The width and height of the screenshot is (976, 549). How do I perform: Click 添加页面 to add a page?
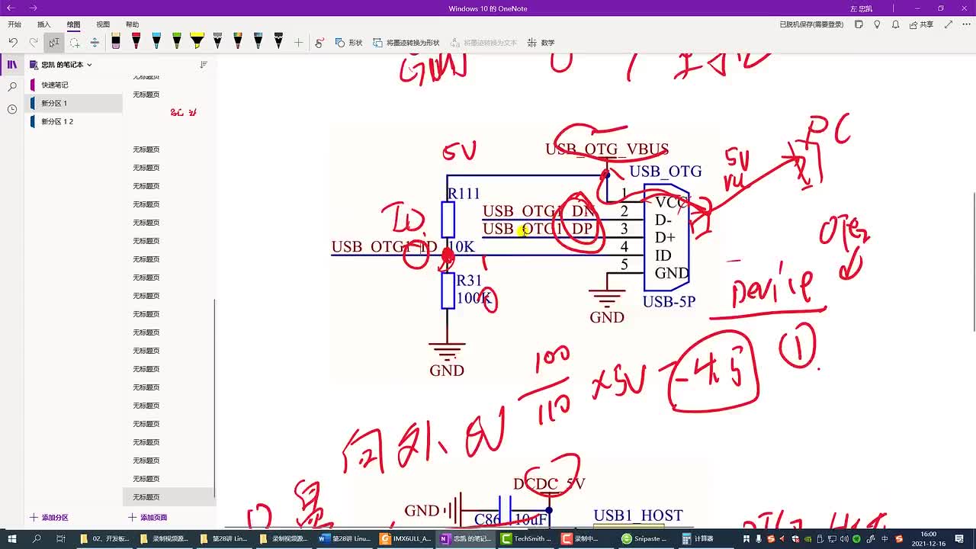(x=148, y=517)
